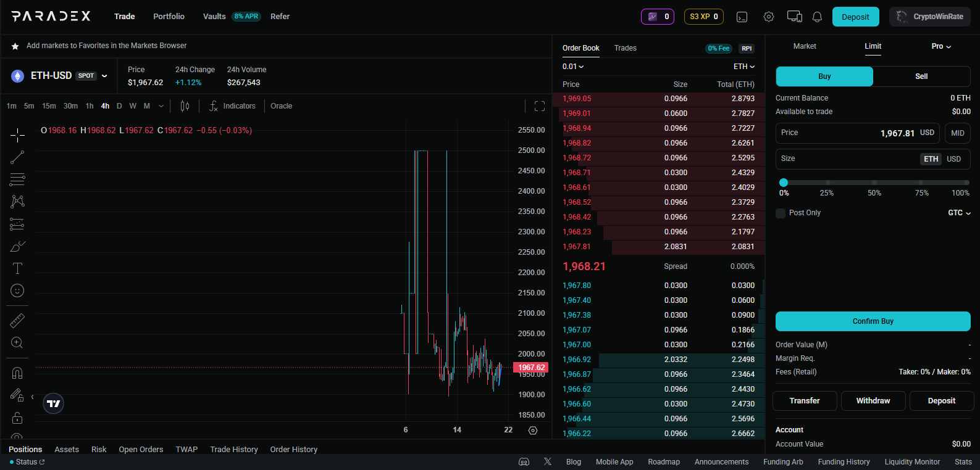
Task: Open the X social link icon
Action: [x=548, y=461]
